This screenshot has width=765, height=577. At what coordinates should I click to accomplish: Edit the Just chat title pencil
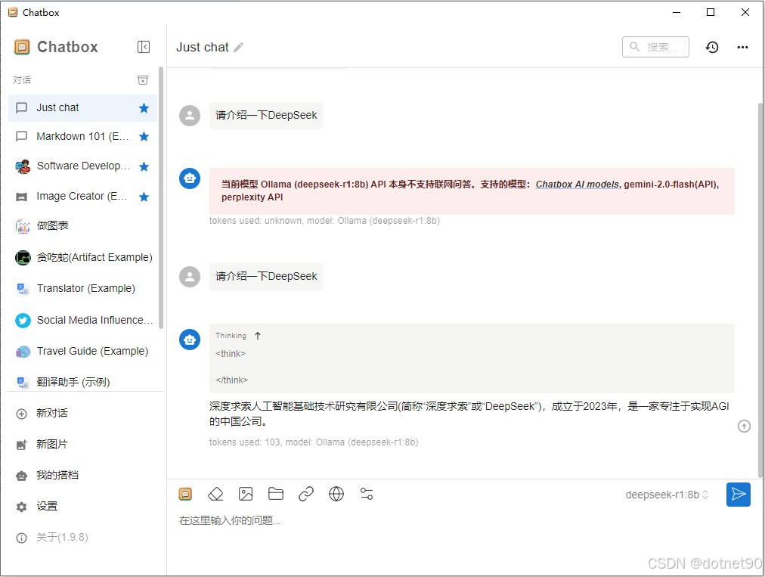pos(238,48)
